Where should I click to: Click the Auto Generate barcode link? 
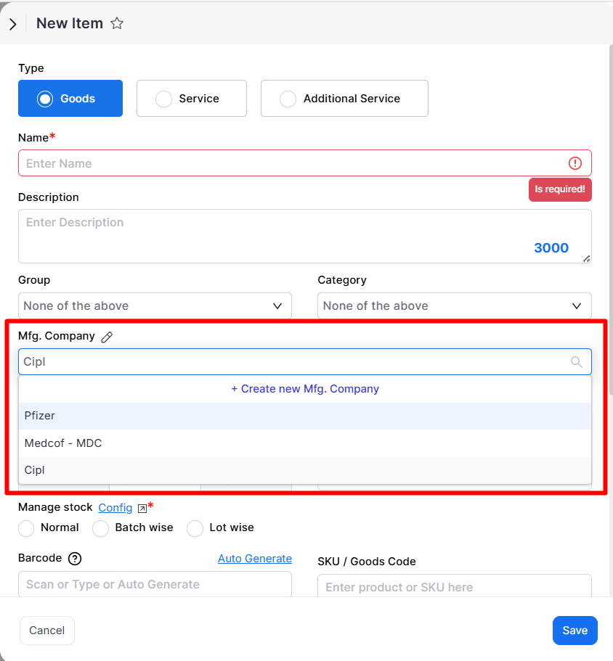coord(255,559)
